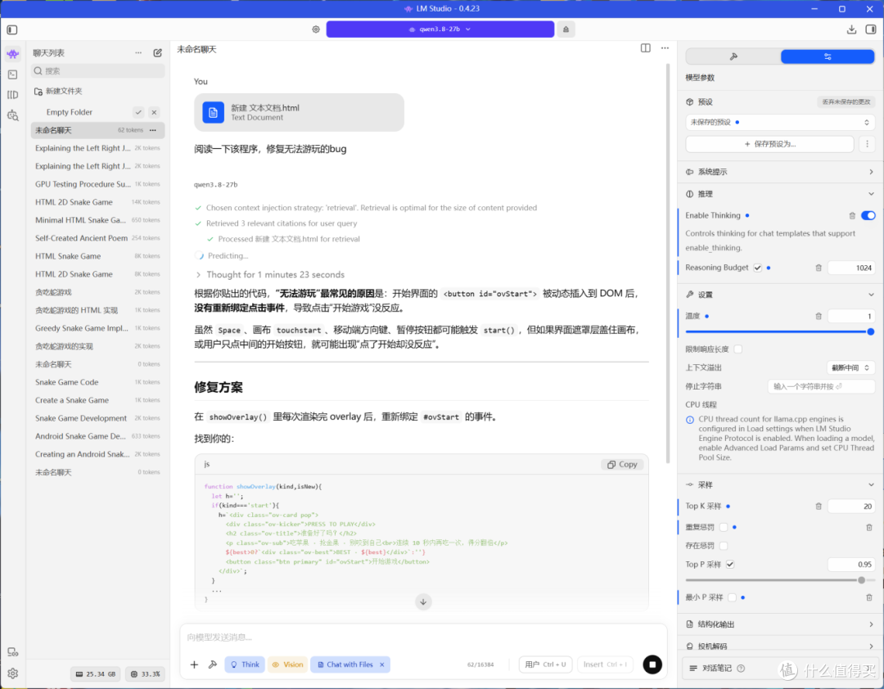Cancel the Empty Folder creation
This screenshot has height=689, width=884.
pyautogui.click(x=154, y=112)
